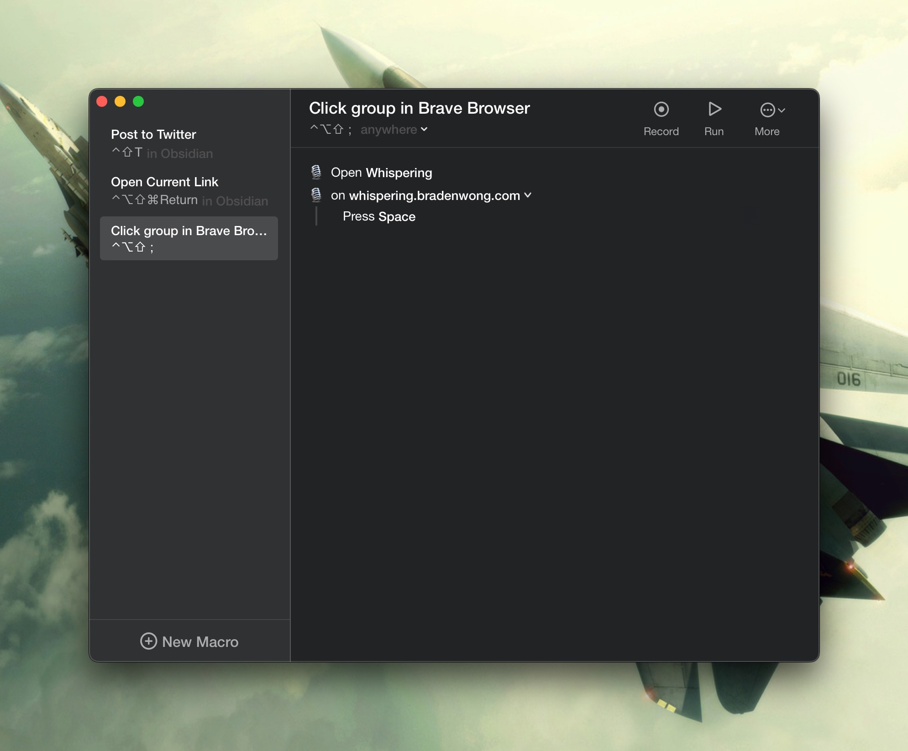The image size is (908, 751).
Task: Open the chevron next to More icon
Action: 782,110
